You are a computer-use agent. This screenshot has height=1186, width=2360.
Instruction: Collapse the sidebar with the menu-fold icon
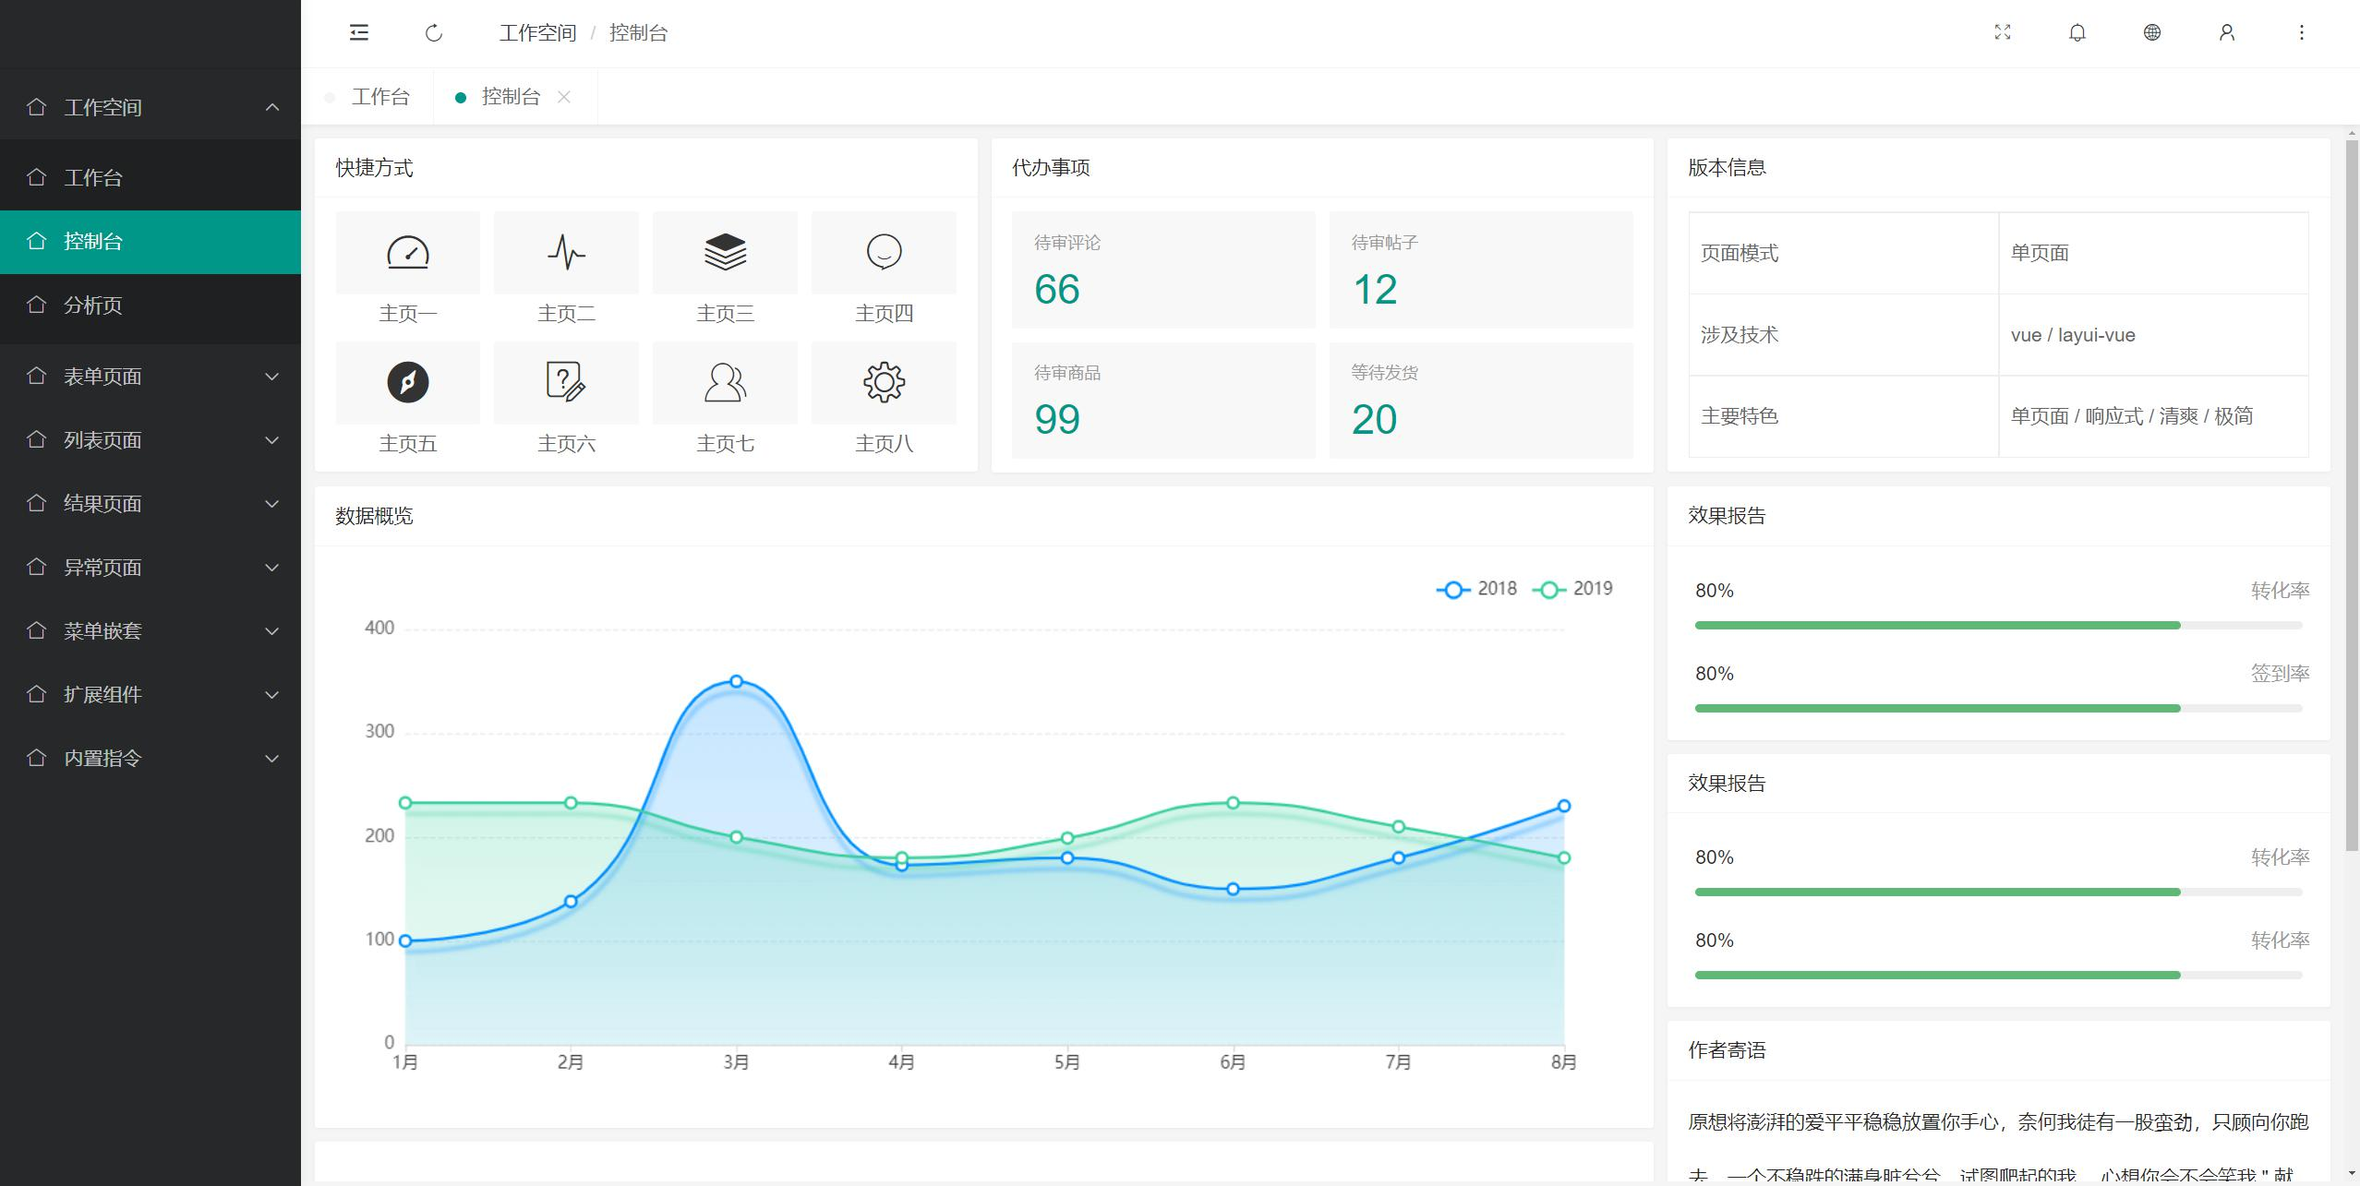(x=359, y=33)
